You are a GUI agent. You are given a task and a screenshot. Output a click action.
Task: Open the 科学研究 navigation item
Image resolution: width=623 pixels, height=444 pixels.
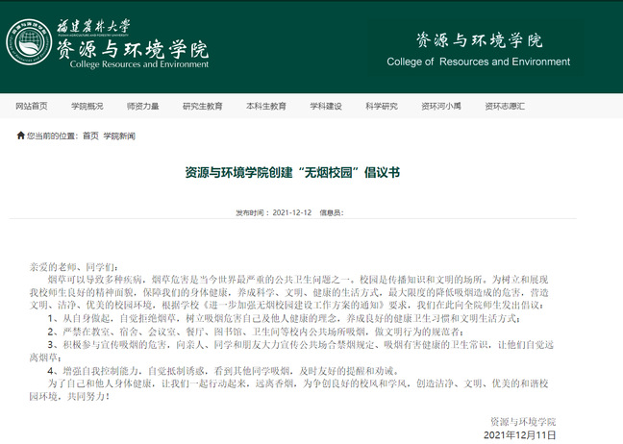coord(381,106)
